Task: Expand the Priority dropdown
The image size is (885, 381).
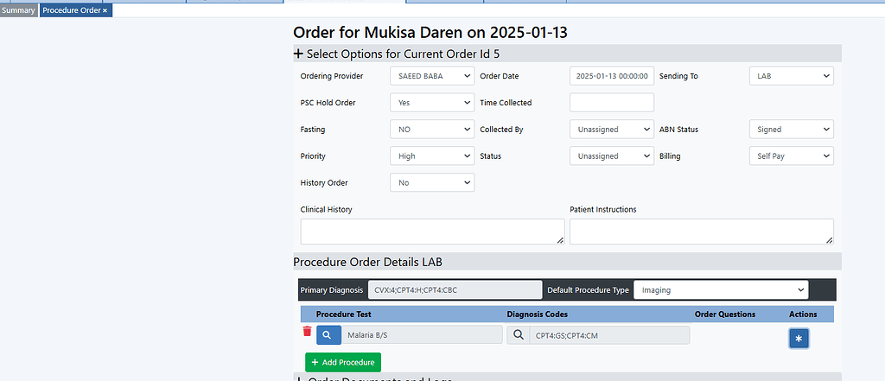Action: (x=432, y=156)
